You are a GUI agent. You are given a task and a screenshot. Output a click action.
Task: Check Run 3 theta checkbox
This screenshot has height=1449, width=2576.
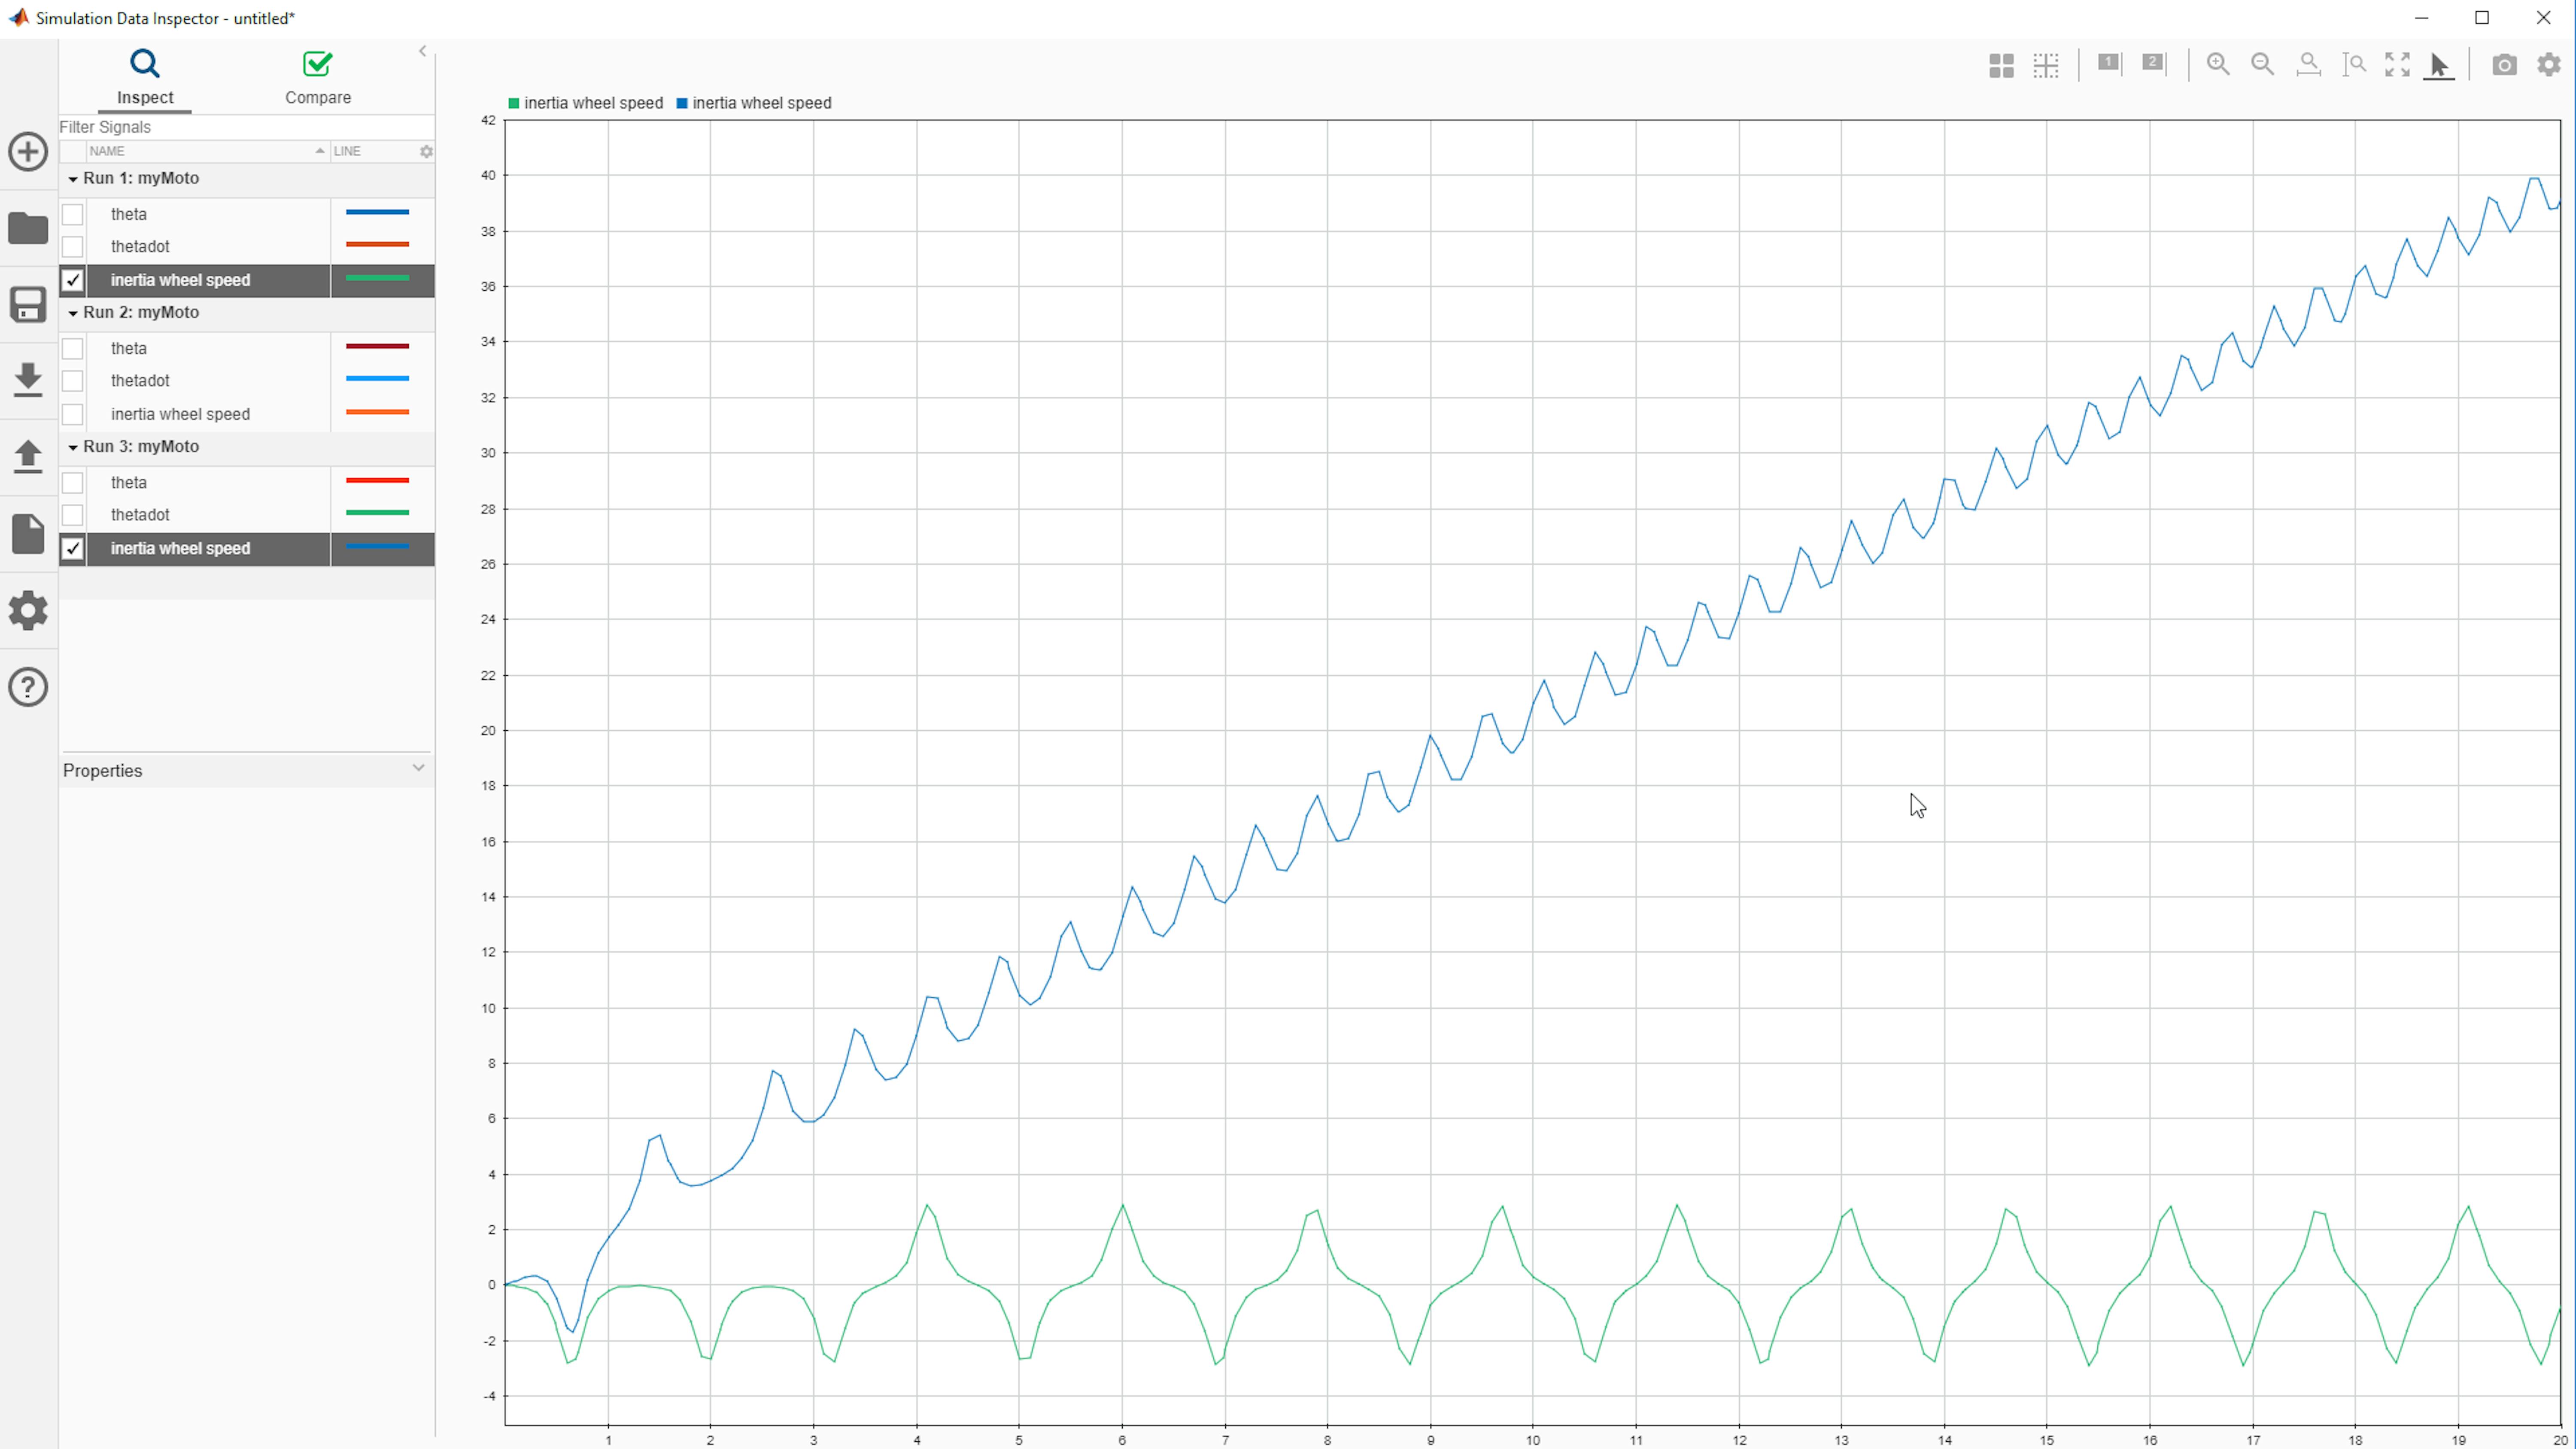[x=73, y=482]
